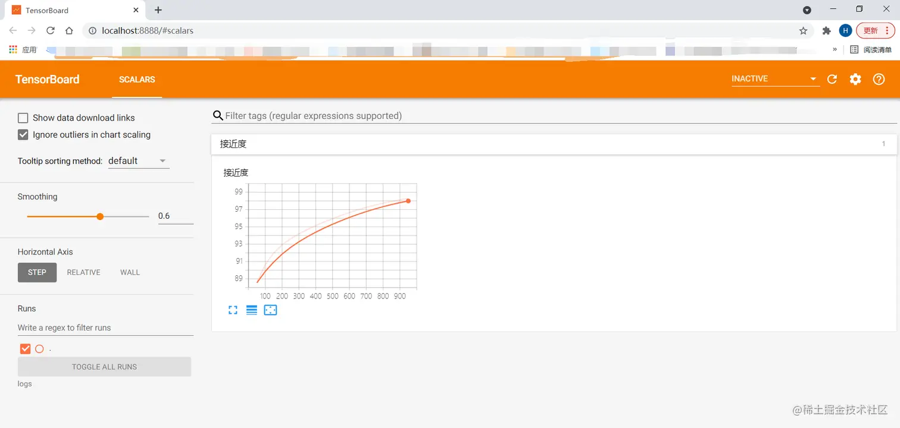The height and width of the screenshot is (428, 900).
Task: Open Tooltip sorting method dropdown
Action: 139,161
